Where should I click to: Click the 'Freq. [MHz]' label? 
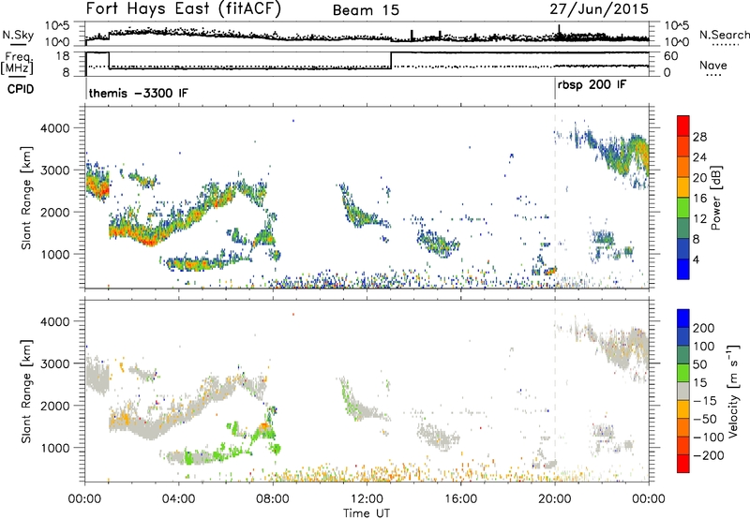click(18, 64)
